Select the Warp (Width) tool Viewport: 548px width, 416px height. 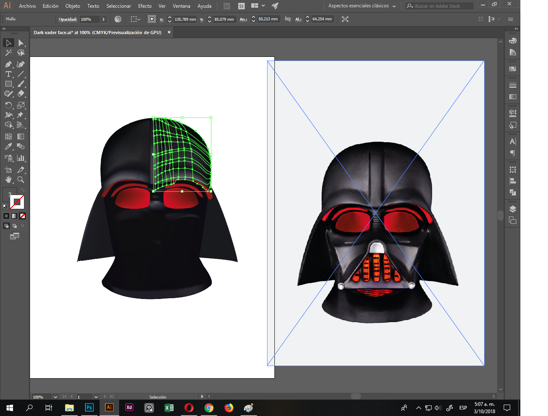coord(8,115)
